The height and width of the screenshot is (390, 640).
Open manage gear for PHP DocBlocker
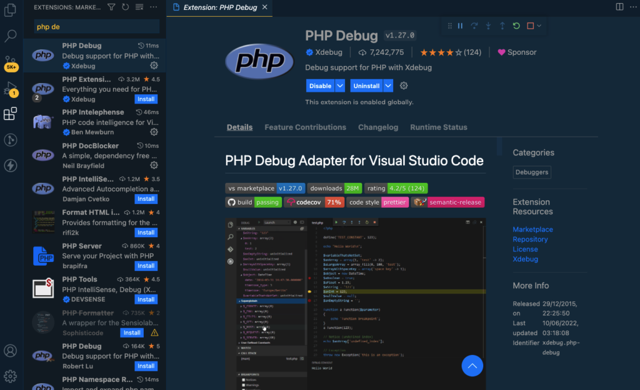(154, 165)
